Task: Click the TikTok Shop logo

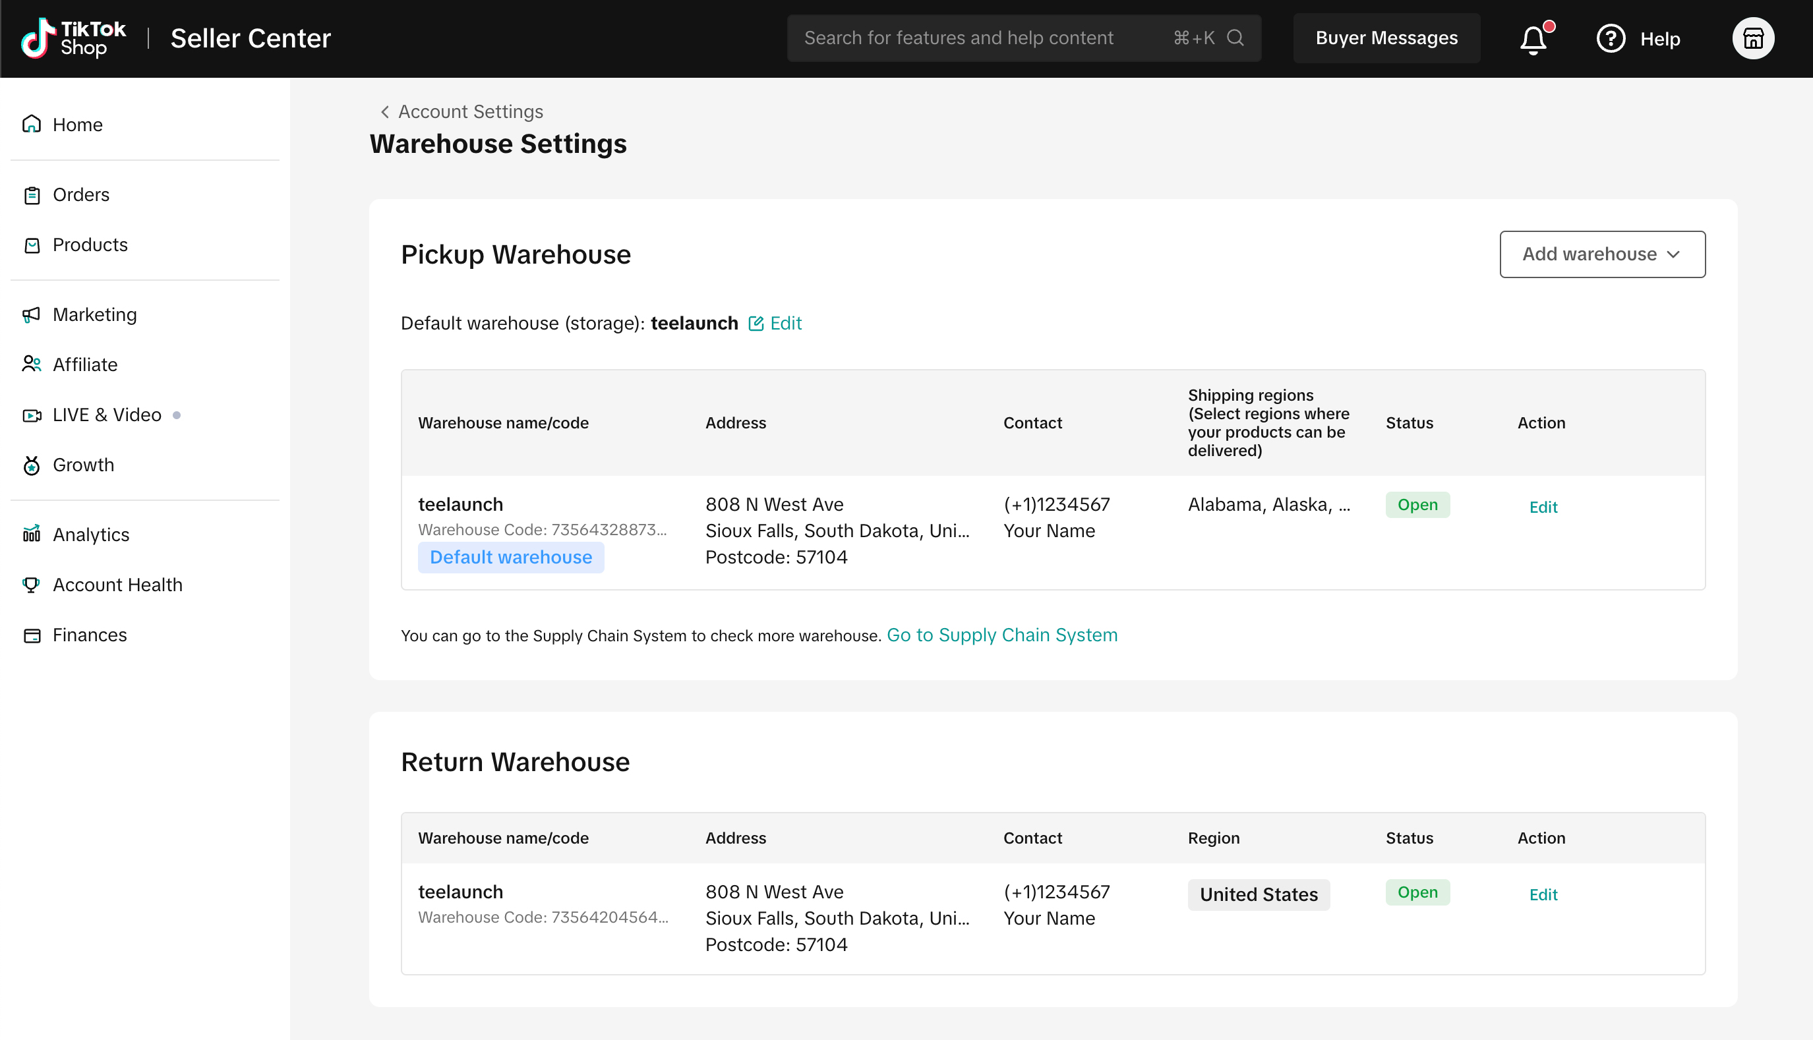Action: 74,39
